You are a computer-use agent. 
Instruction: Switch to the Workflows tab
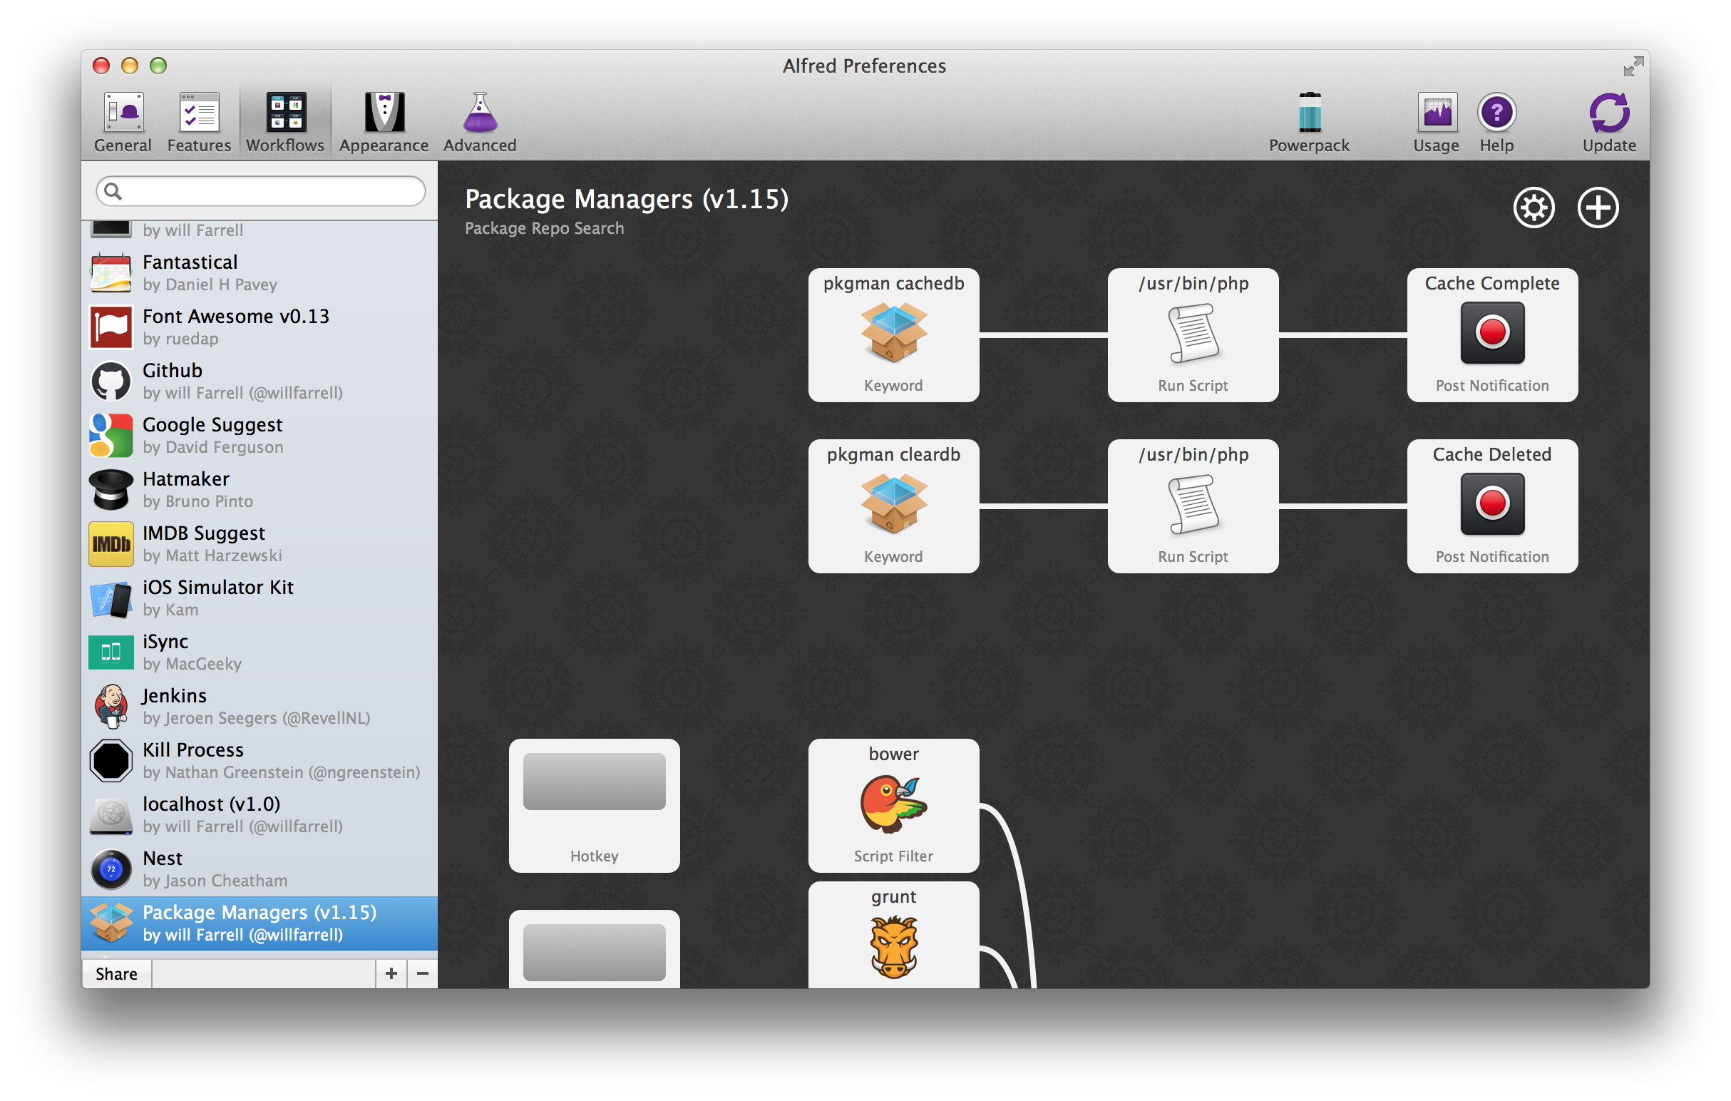tap(284, 122)
